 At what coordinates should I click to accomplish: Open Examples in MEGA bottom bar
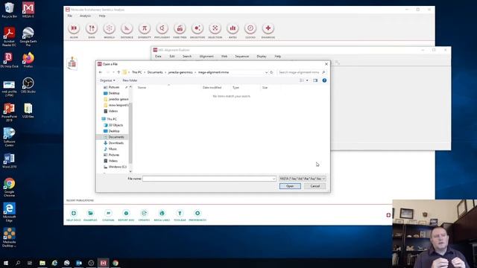click(x=90, y=215)
